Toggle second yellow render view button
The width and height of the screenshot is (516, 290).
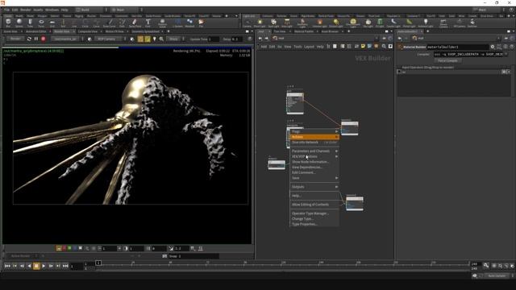pyautogui.click(x=147, y=39)
